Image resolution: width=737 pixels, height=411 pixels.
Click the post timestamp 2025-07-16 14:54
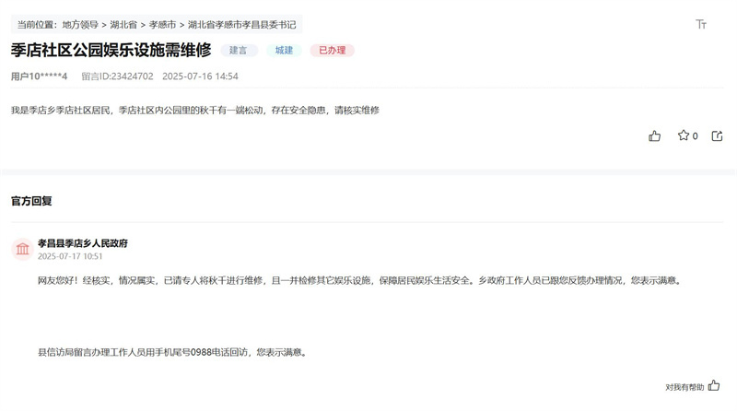[x=200, y=76]
